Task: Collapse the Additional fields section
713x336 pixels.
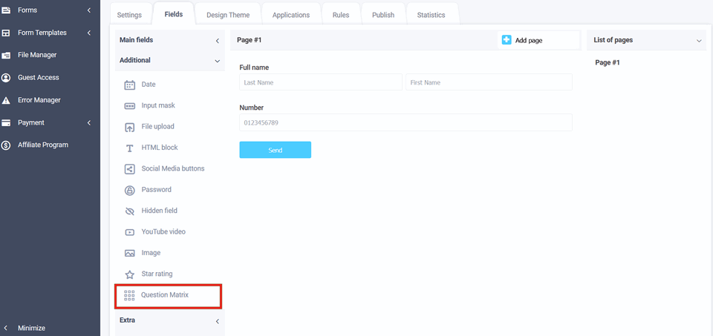Action: click(x=217, y=61)
